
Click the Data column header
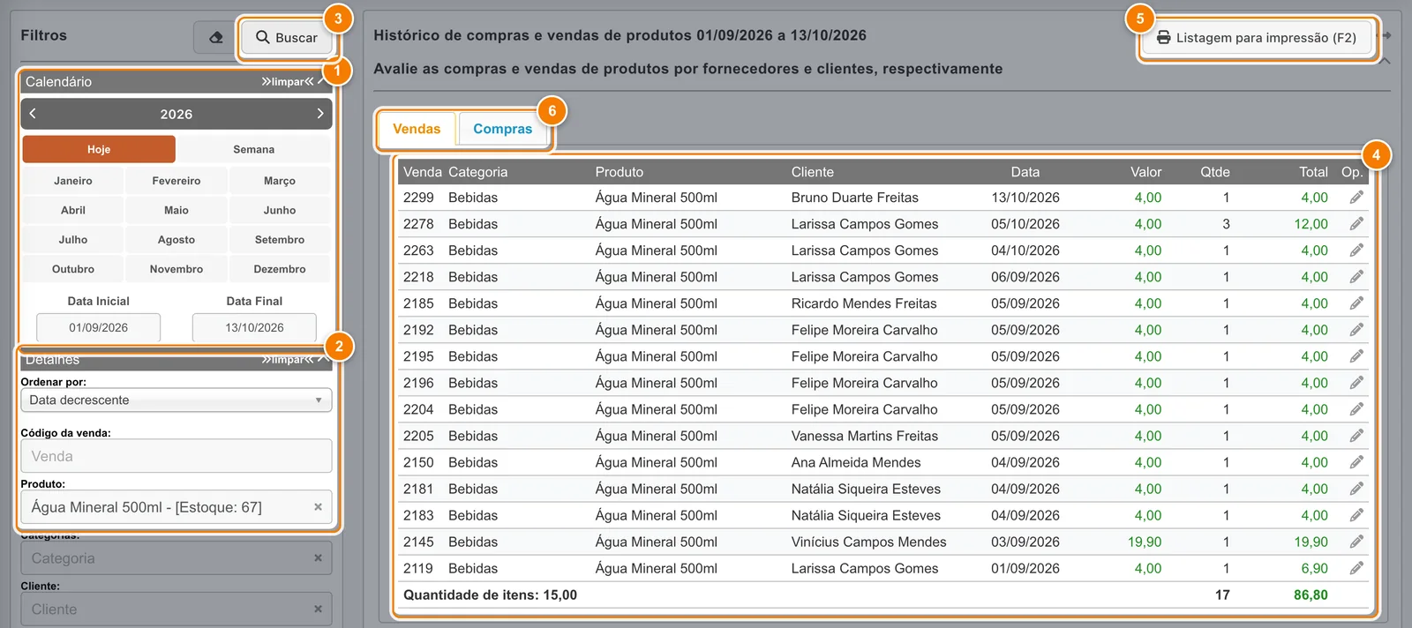[x=1025, y=172]
